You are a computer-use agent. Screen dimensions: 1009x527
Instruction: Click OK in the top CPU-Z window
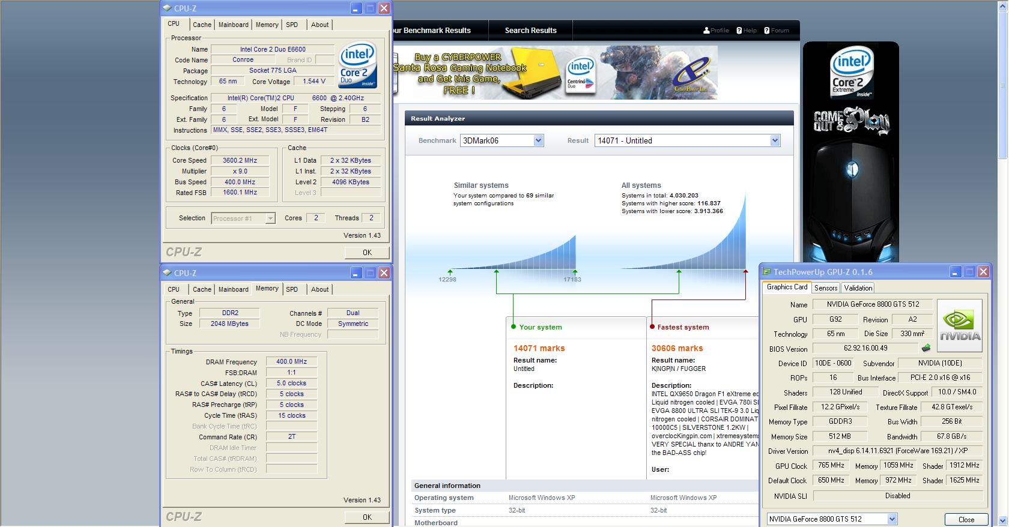(x=367, y=253)
